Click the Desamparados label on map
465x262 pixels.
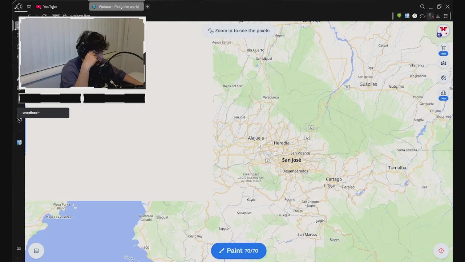[x=295, y=171]
